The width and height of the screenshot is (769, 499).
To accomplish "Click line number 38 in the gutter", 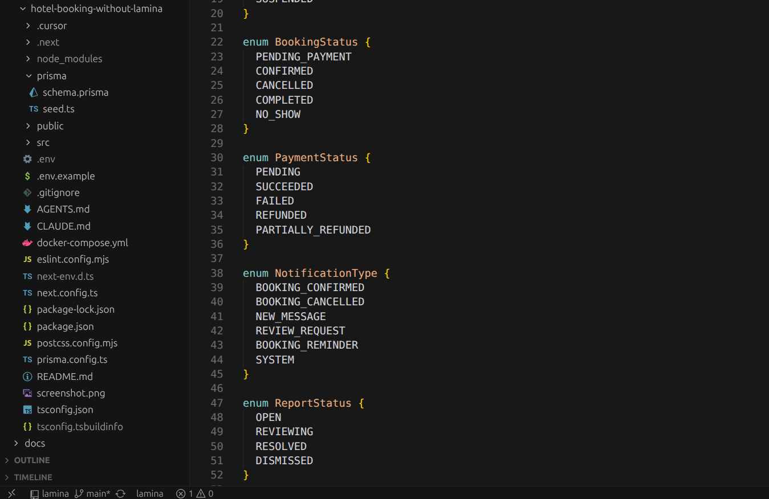I will pos(217,273).
